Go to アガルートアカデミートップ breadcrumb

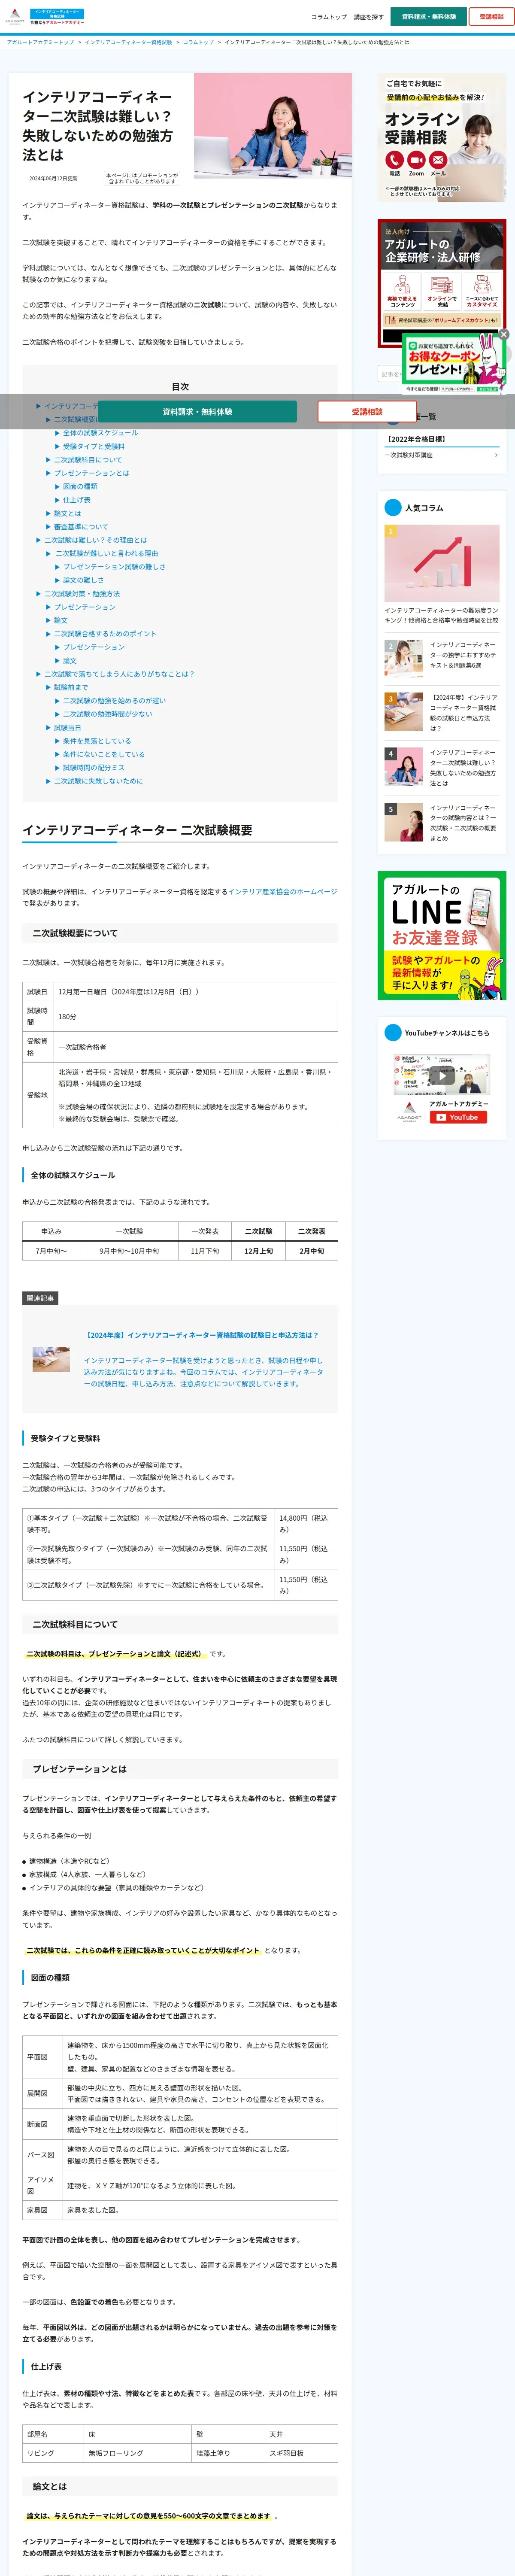[40, 42]
